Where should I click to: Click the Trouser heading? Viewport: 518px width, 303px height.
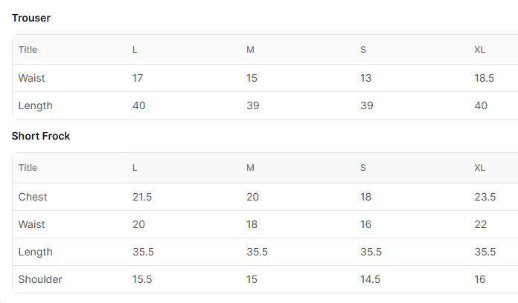tap(31, 18)
